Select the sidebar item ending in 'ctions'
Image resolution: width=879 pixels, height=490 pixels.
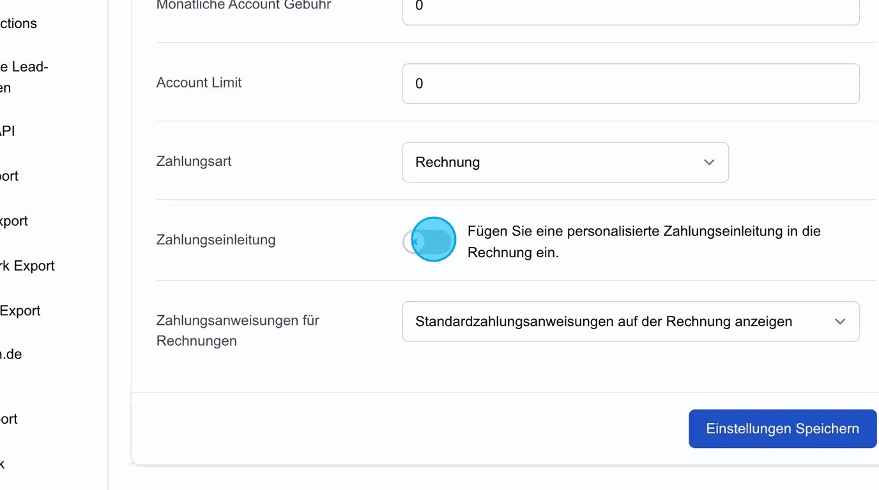tap(19, 24)
